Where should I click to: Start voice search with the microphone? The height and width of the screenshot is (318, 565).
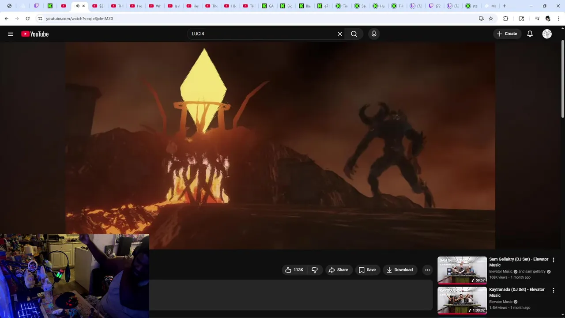tap(374, 34)
